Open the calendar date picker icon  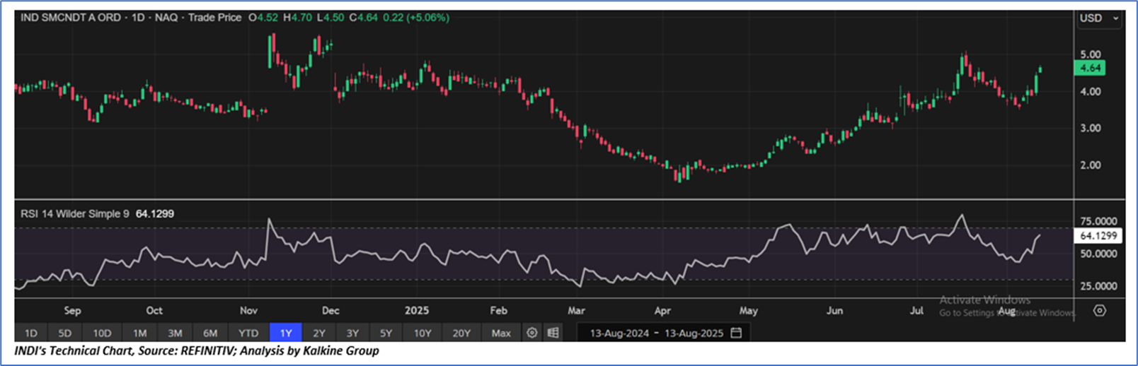pos(736,333)
